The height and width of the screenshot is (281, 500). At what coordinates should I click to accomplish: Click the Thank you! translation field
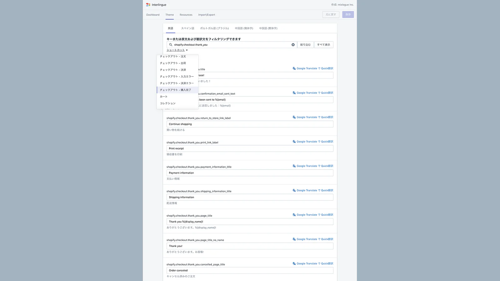click(x=250, y=246)
